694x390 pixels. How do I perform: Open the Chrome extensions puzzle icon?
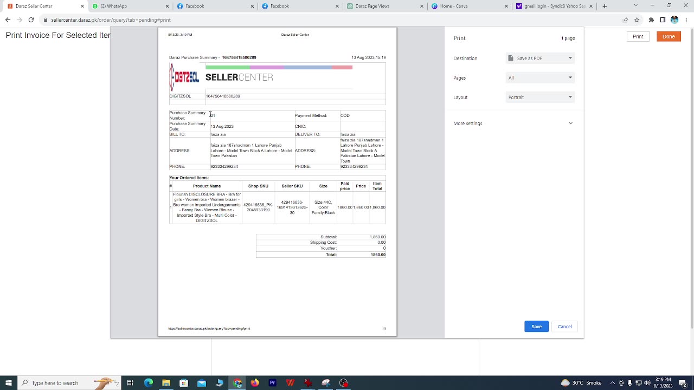point(651,20)
